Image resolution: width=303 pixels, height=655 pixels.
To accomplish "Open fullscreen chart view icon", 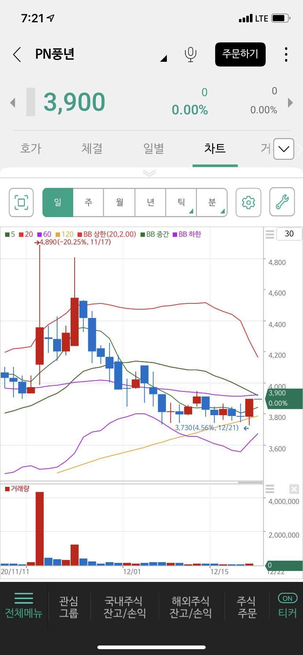I will (21, 202).
